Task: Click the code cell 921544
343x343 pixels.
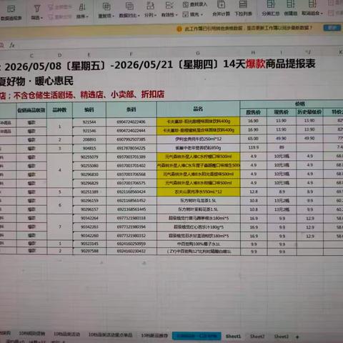Action: click(x=89, y=122)
